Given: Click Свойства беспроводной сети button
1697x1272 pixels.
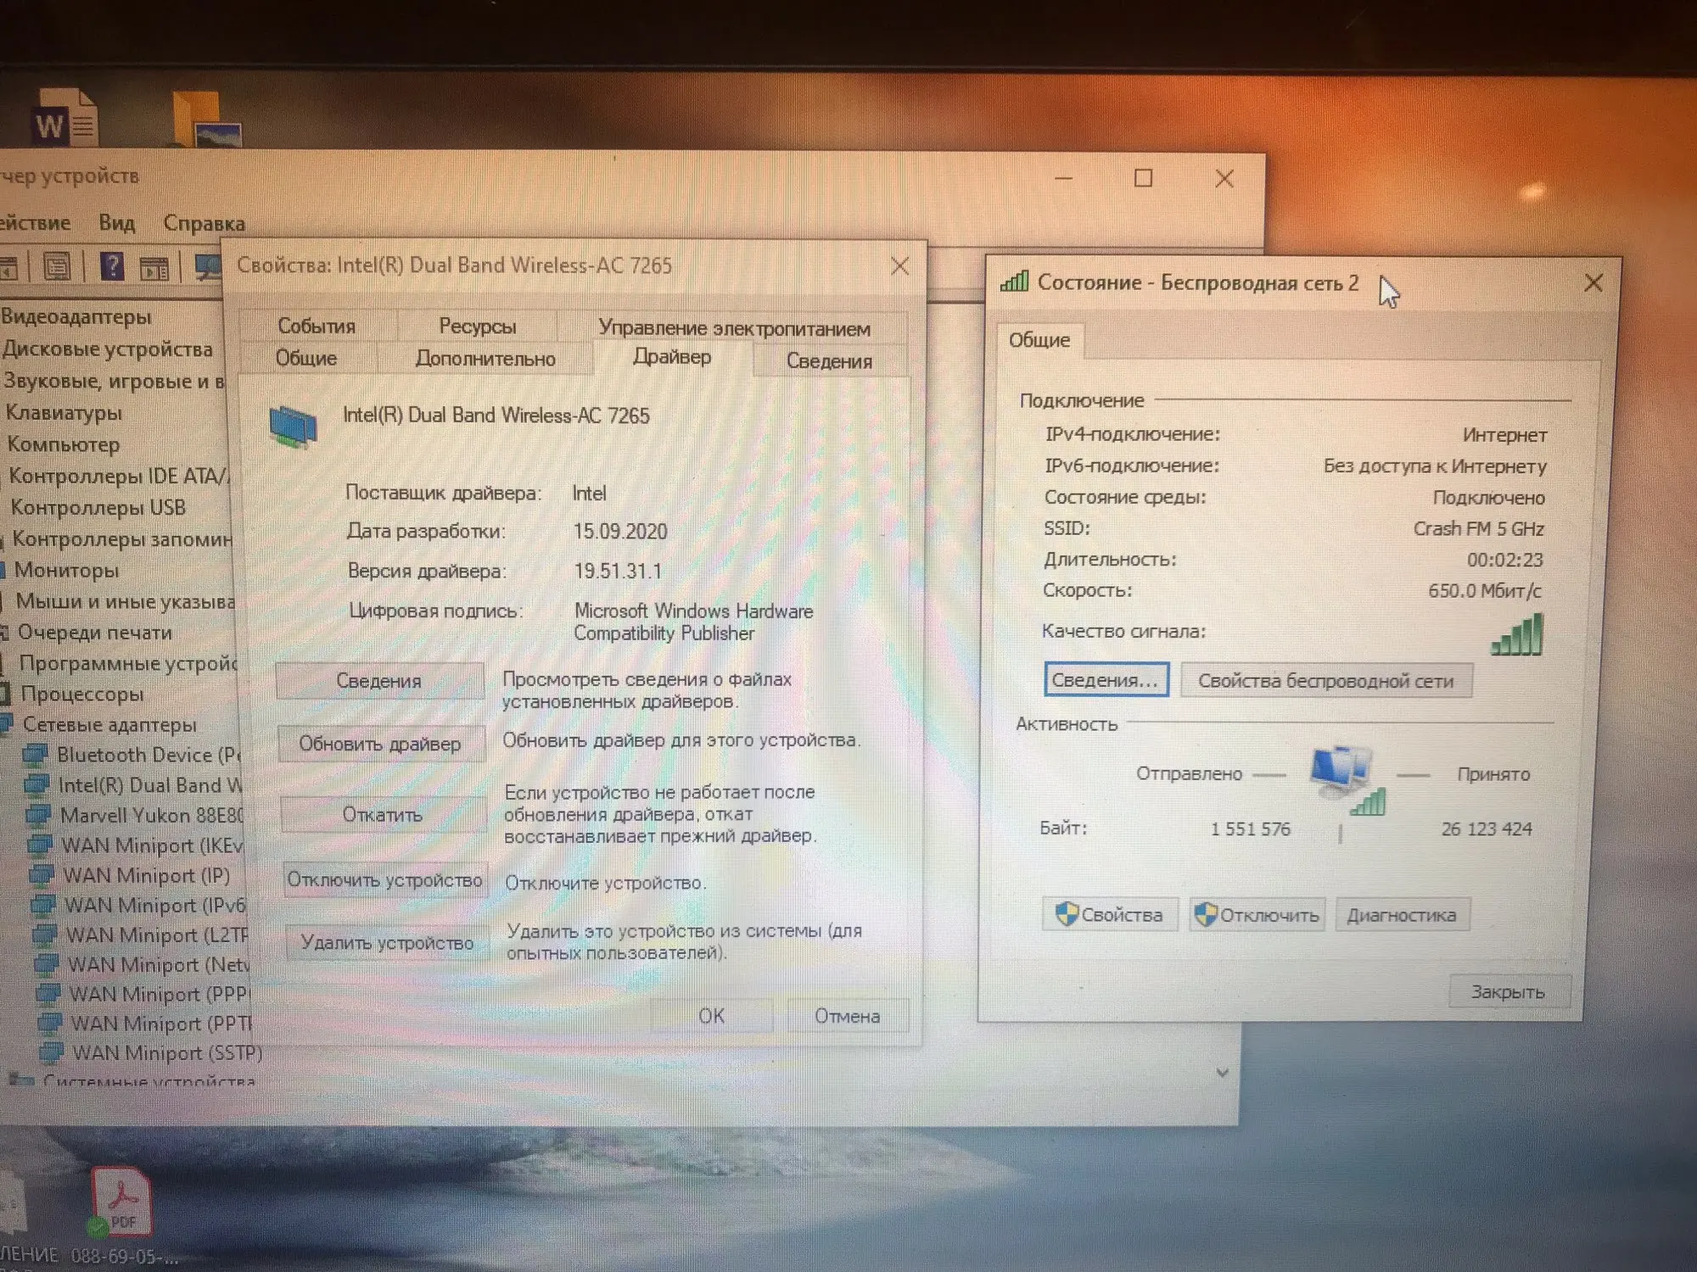Looking at the screenshot, I should tap(1325, 681).
